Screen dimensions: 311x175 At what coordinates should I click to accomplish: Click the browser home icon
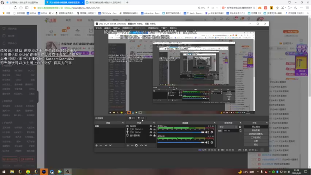[x=21, y=8]
